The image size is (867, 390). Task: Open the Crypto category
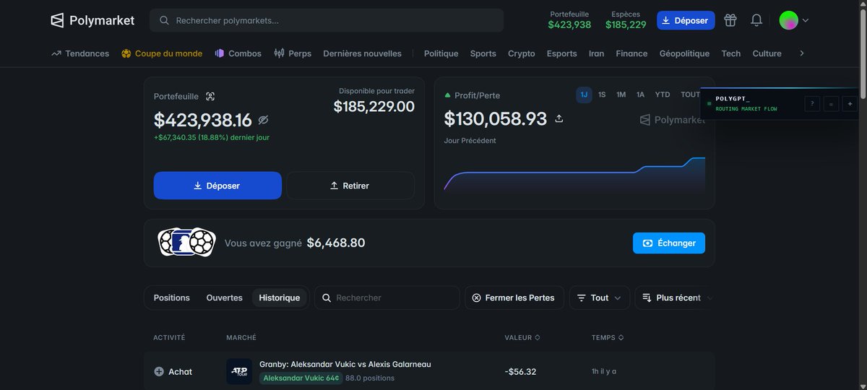[x=522, y=53]
